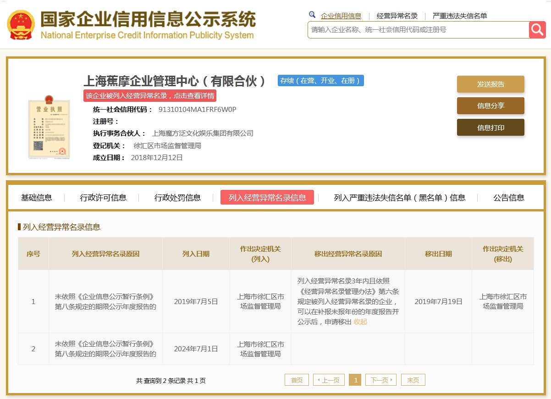Open the 公告信息 tab

[508, 198]
